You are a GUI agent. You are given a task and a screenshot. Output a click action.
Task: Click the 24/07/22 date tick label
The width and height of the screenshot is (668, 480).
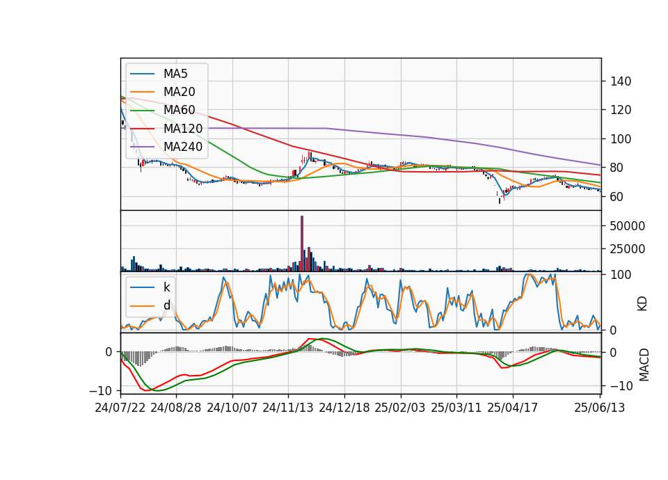tap(120, 408)
